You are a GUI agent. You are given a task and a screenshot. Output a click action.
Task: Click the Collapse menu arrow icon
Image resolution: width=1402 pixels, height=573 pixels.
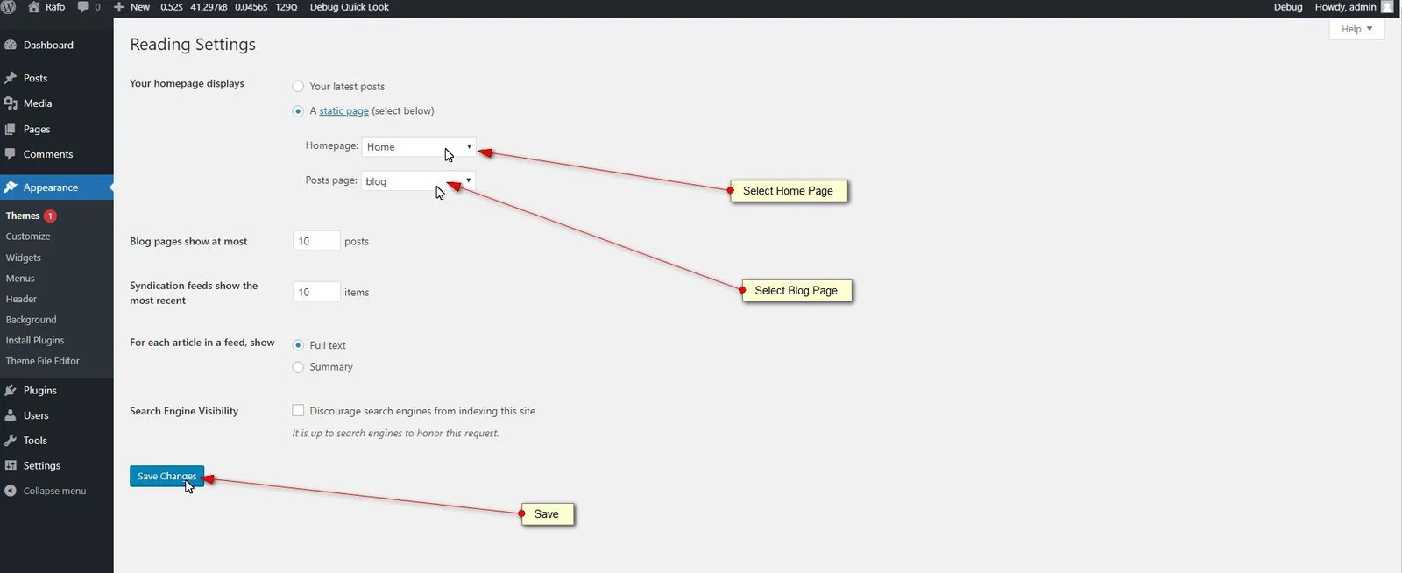(x=11, y=491)
